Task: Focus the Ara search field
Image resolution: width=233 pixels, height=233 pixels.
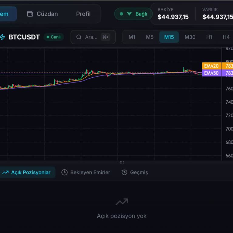Action: click(x=93, y=37)
